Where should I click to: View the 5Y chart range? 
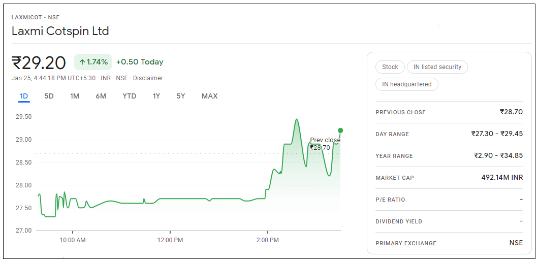(181, 96)
